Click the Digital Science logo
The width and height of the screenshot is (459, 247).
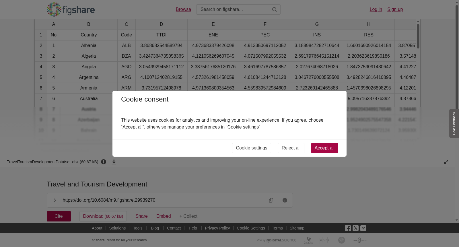pyautogui.click(x=277, y=240)
